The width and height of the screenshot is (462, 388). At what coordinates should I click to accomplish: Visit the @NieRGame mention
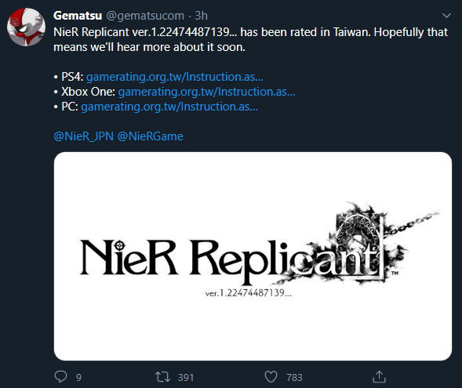pyautogui.click(x=151, y=136)
